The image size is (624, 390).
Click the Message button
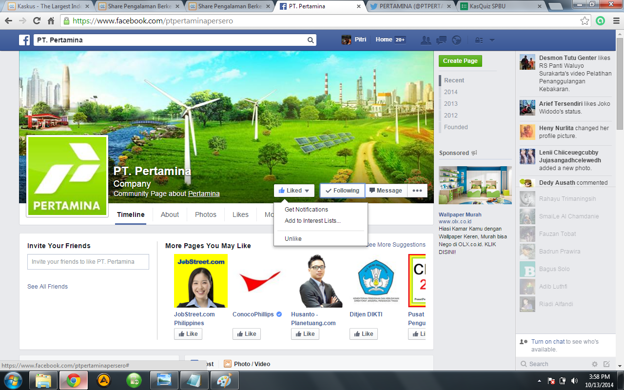coord(385,191)
